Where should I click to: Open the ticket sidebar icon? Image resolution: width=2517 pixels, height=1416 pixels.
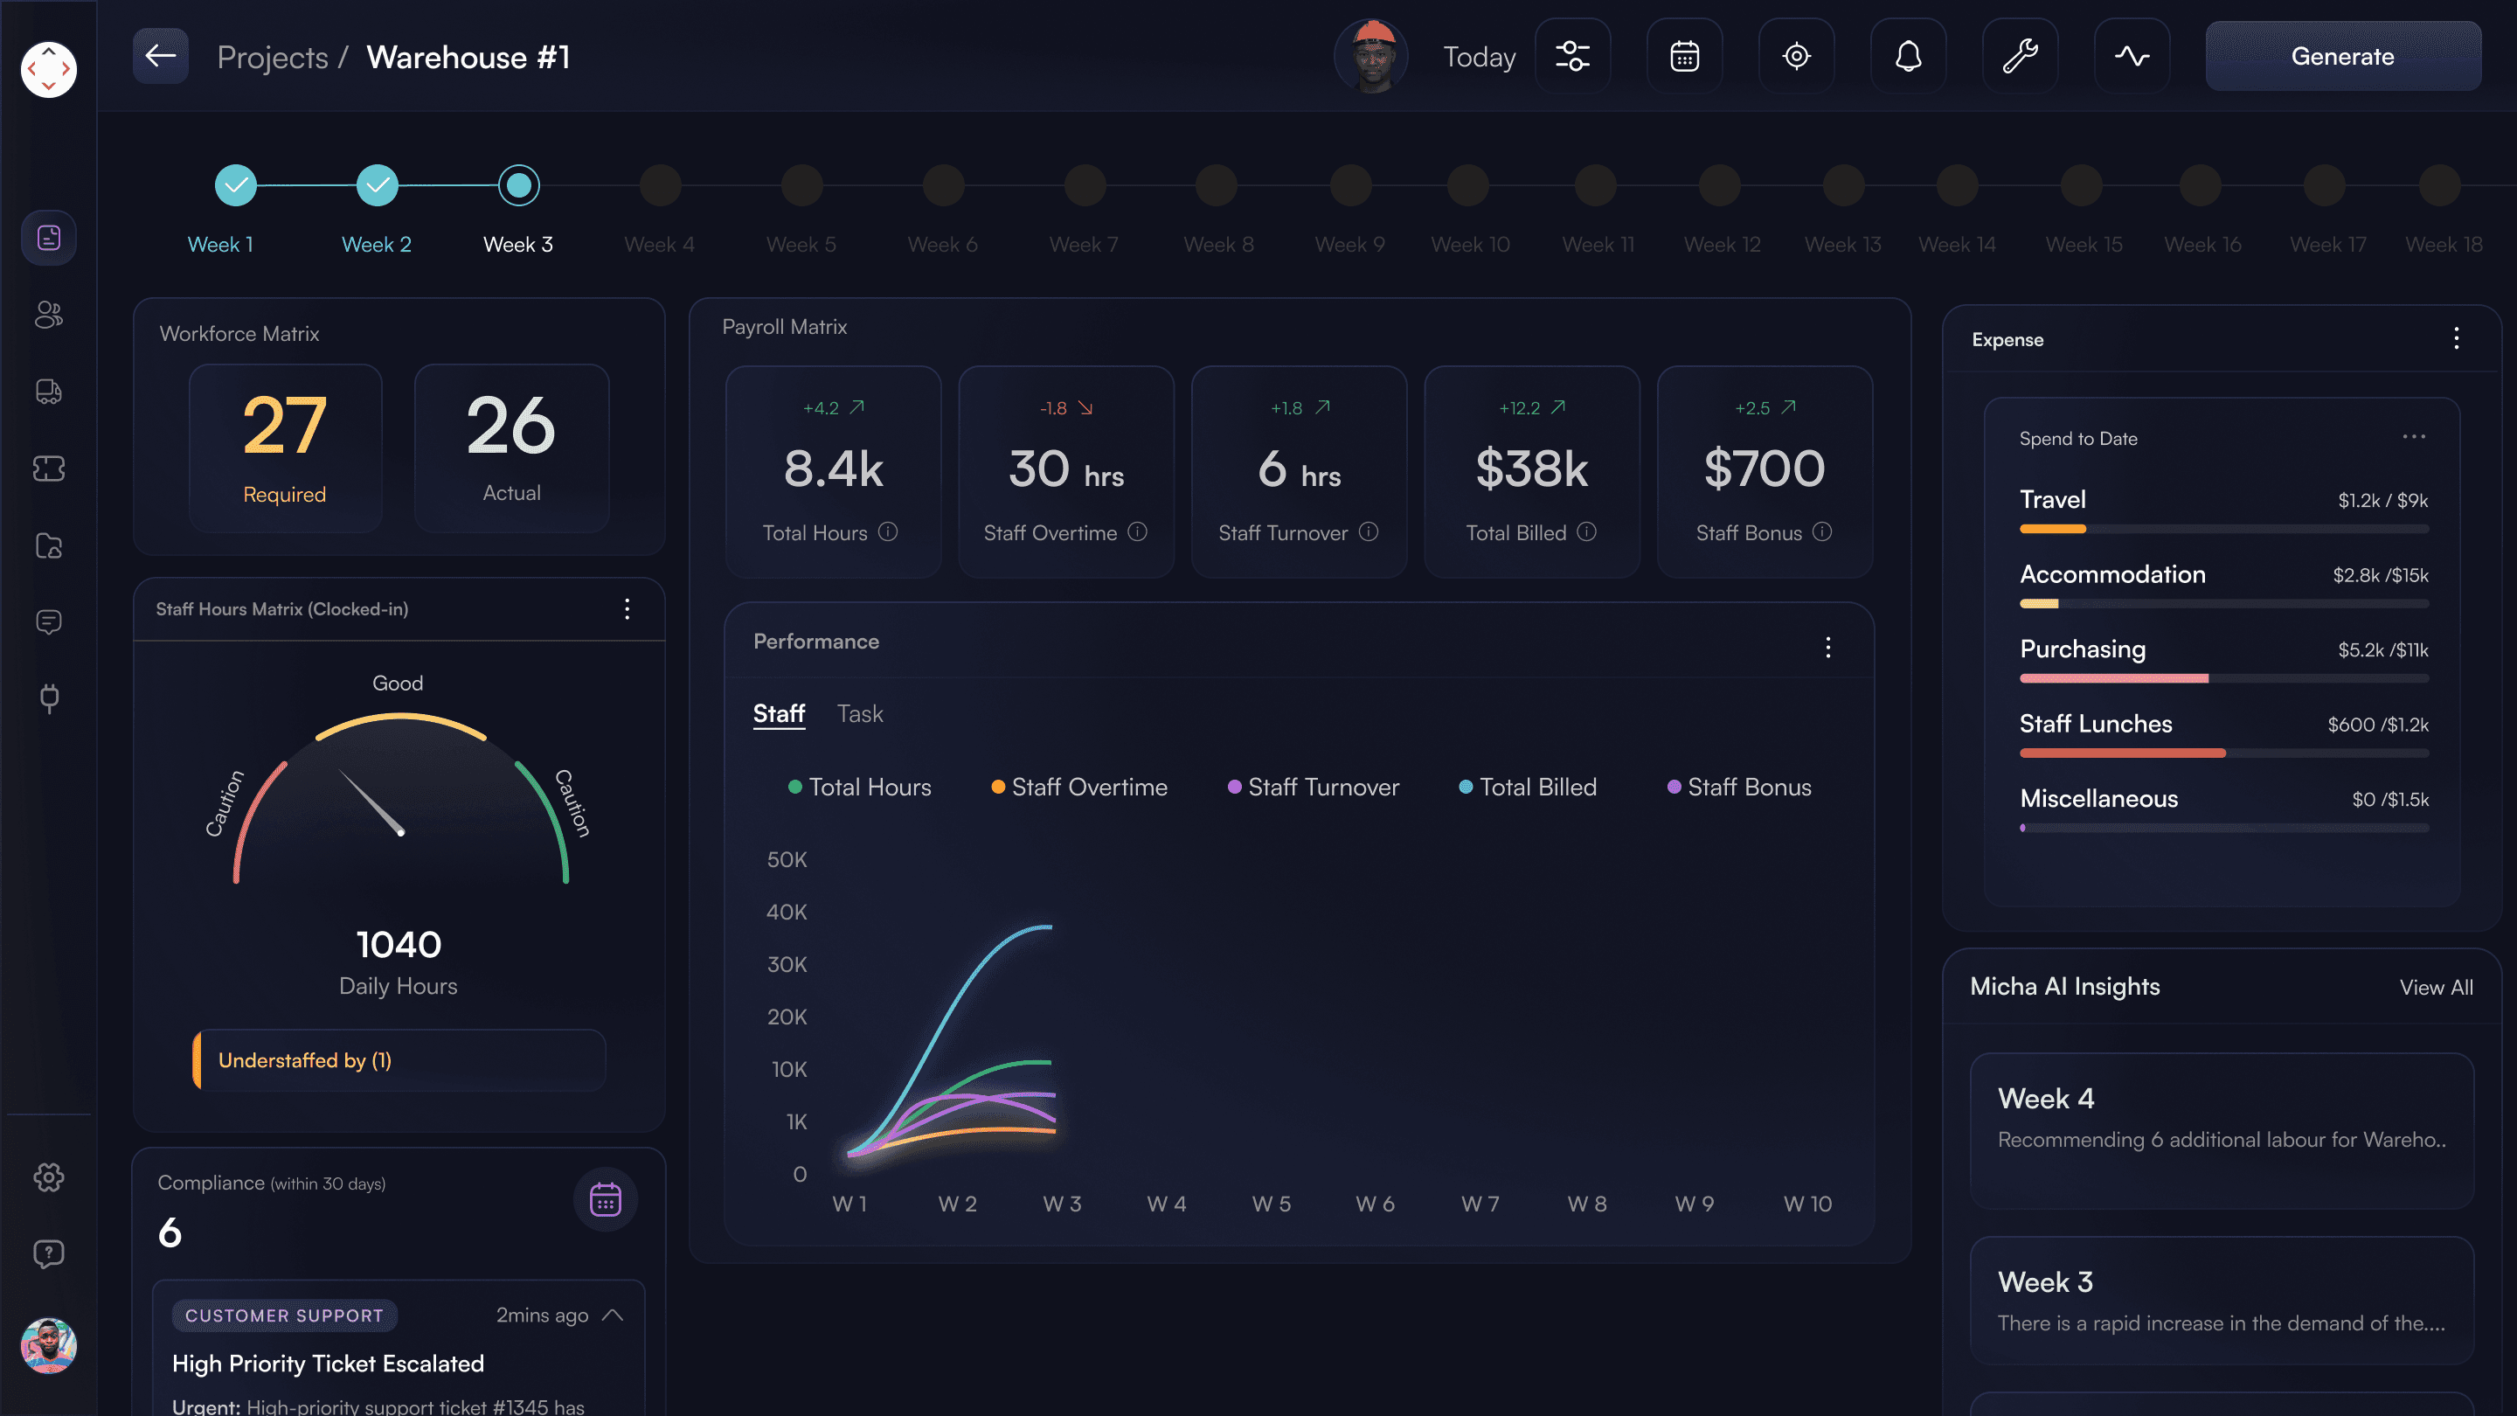(x=49, y=469)
